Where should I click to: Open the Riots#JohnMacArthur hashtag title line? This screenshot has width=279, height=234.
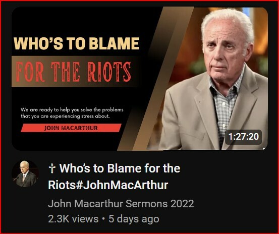[108, 185]
